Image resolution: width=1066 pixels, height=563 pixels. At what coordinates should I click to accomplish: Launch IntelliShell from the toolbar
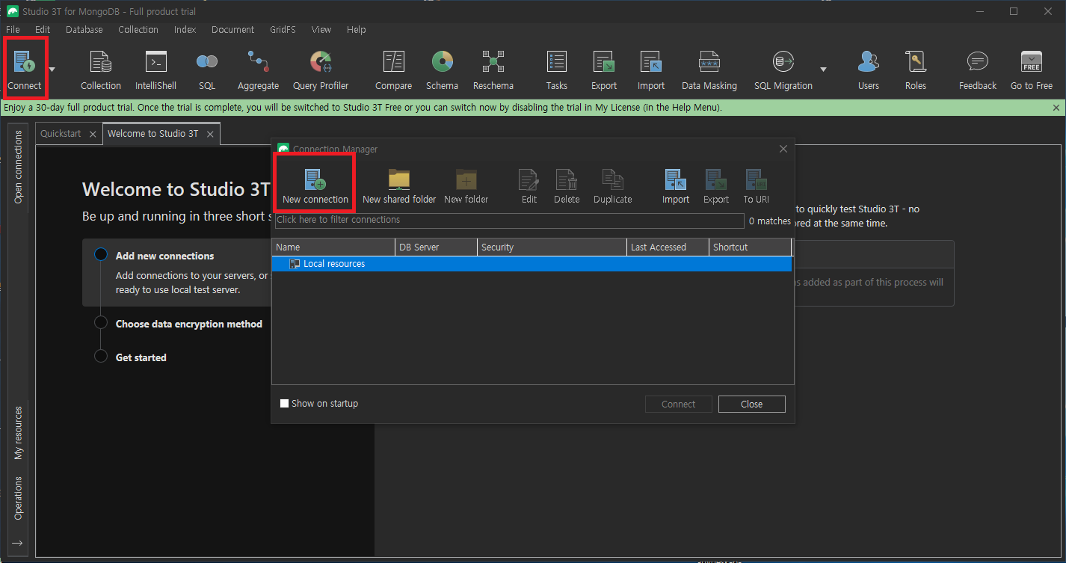[x=155, y=71]
